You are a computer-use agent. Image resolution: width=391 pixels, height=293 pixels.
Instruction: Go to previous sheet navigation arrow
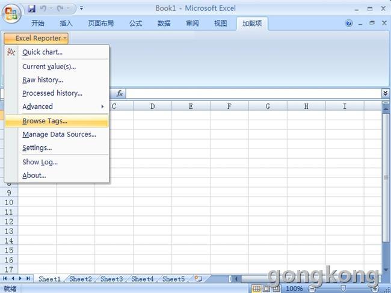13,279
